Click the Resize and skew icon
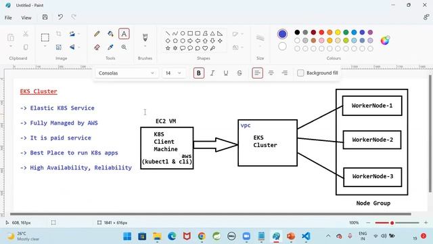The height and width of the screenshot is (244, 433). (59, 47)
